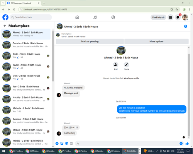This screenshot has height=154, width=193.
Task: Click the phone number 220-221-4111 message
Action: coord(71,127)
